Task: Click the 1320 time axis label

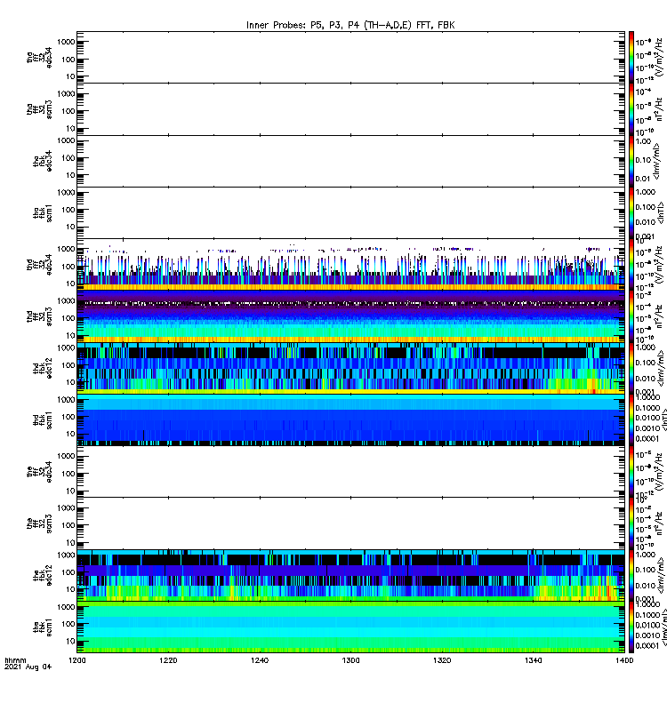Action: 442,660
